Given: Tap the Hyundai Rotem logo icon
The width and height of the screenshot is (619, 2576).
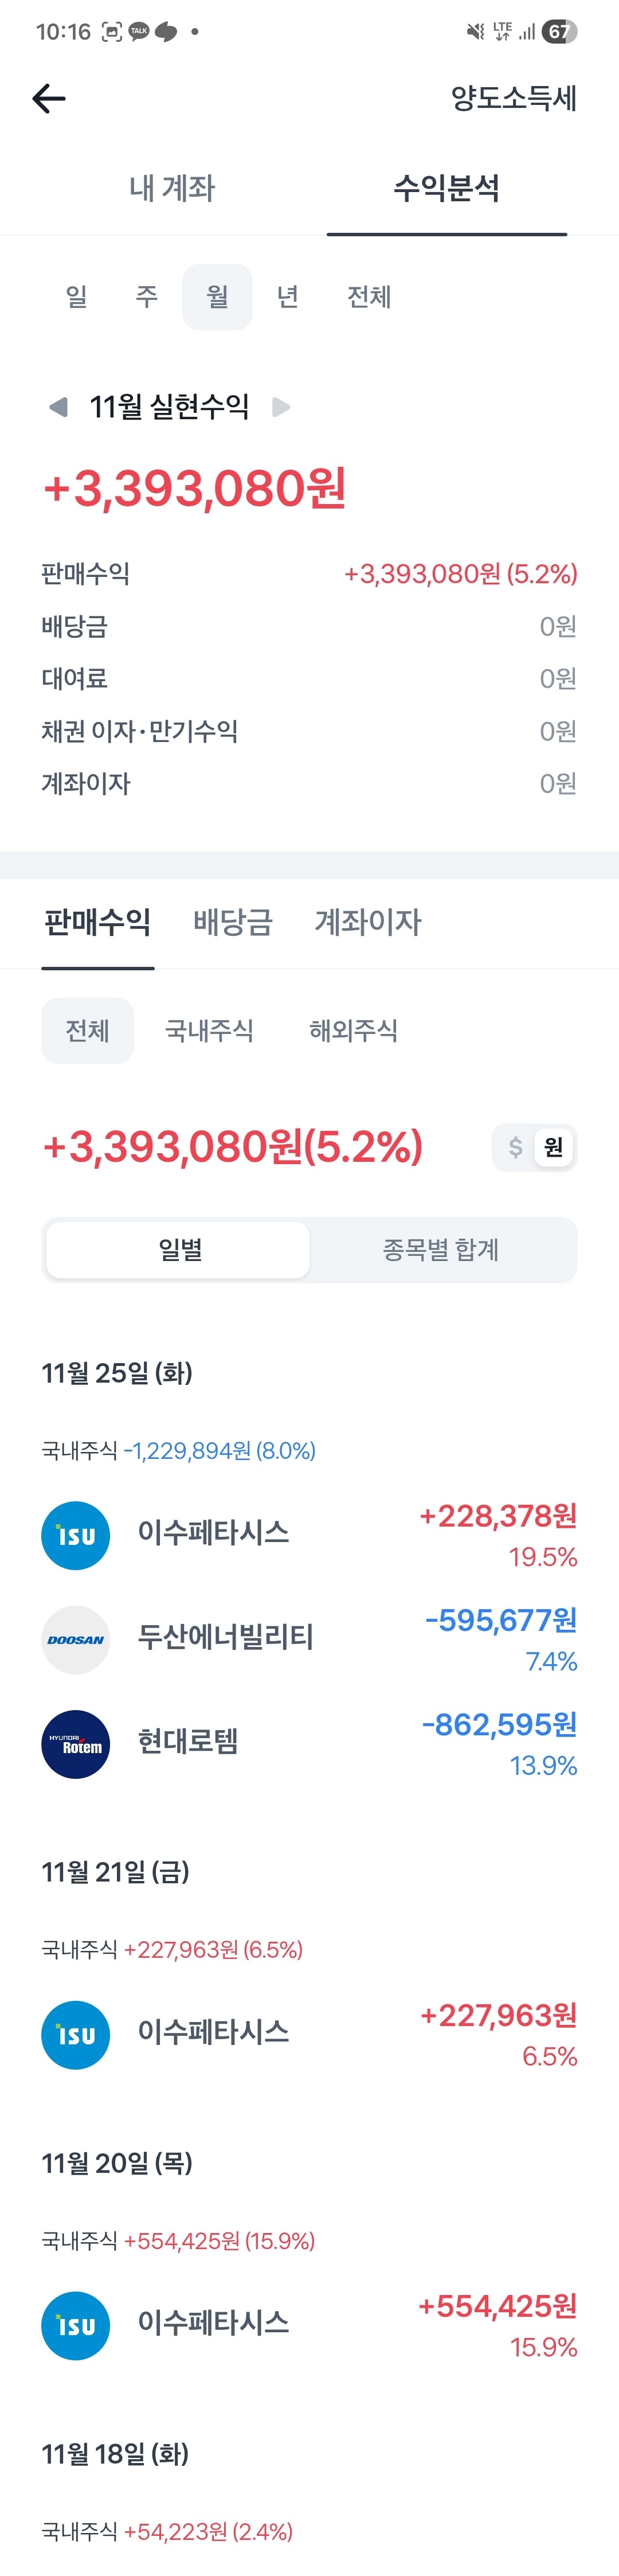Looking at the screenshot, I should pyautogui.click(x=75, y=1744).
